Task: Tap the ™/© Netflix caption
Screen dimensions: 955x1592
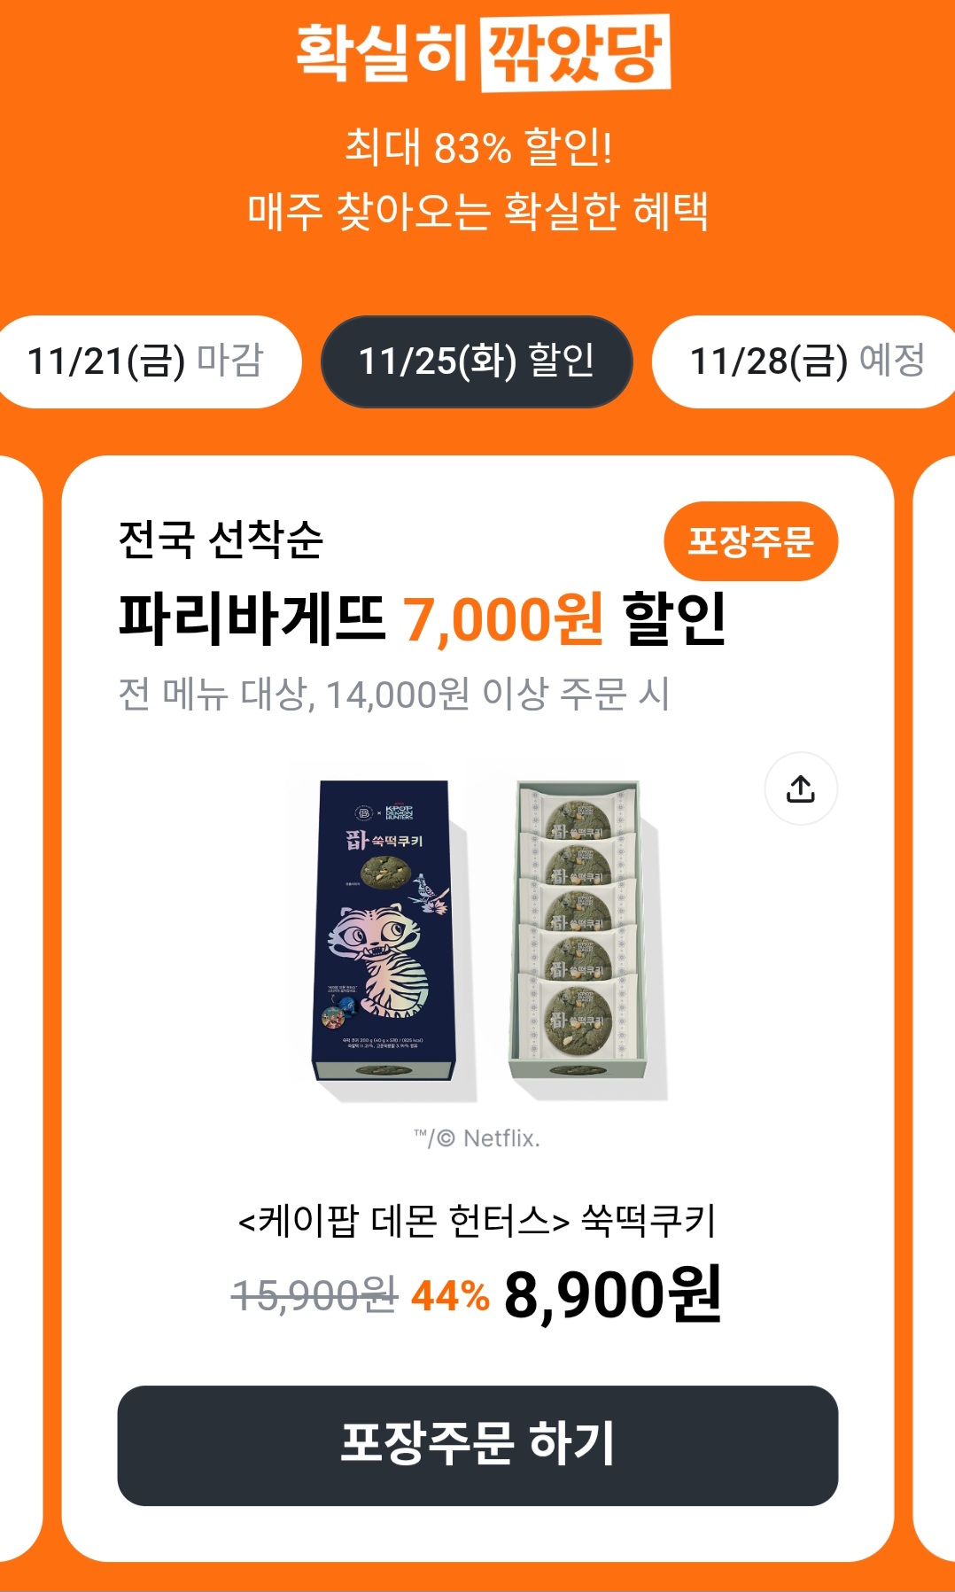Action: pyautogui.click(x=477, y=1138)
